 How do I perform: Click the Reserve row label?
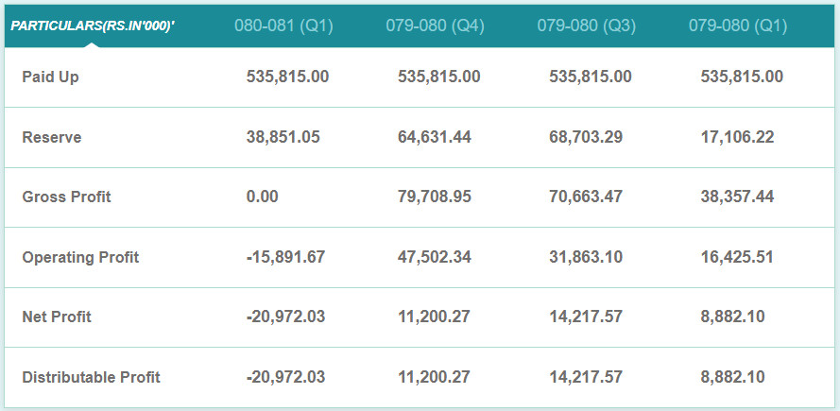pos(52,137)
